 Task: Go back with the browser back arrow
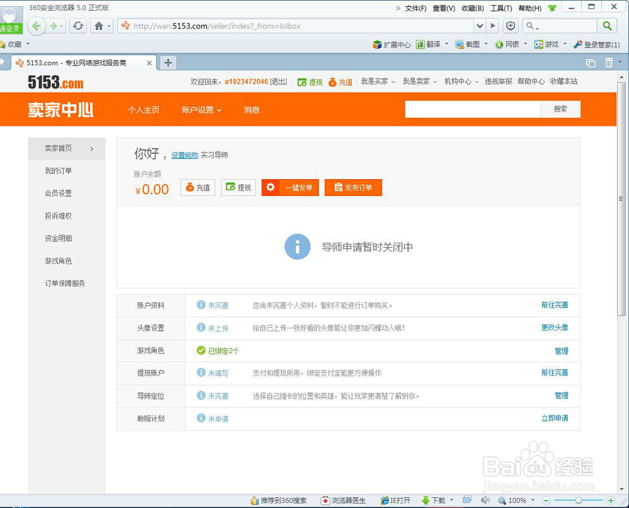coord(36,26)
